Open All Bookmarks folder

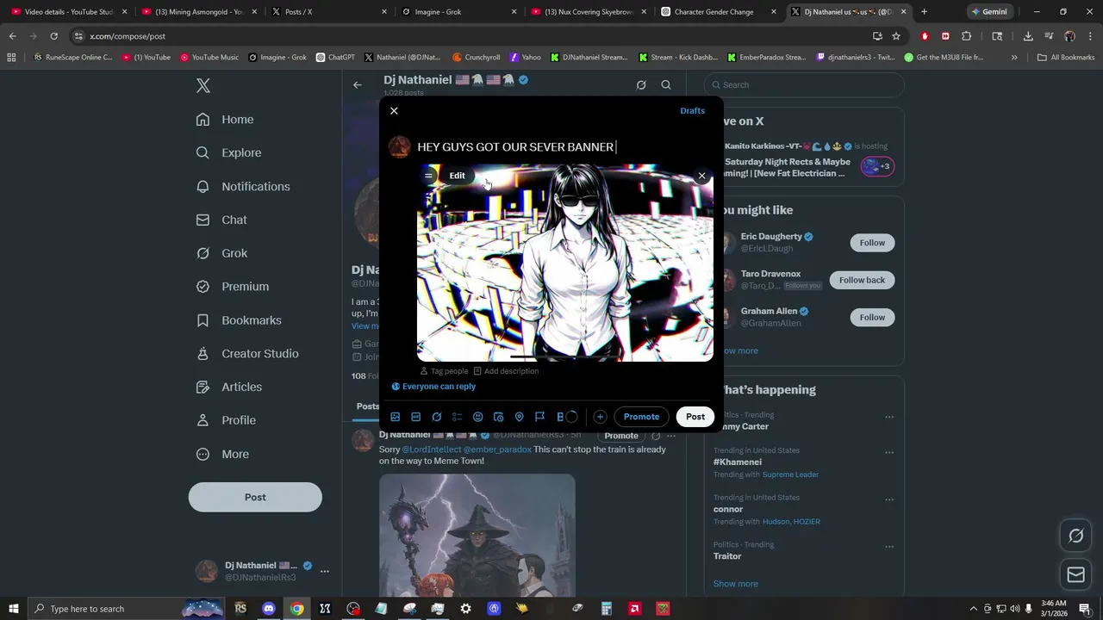(1066, 58)
